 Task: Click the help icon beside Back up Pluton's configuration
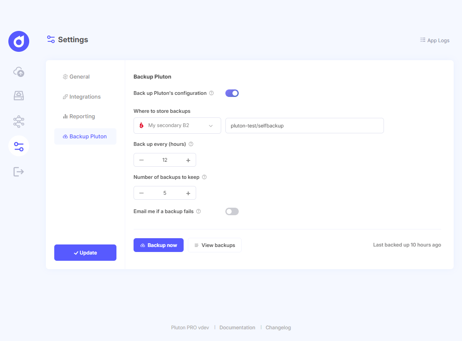[x=211, y=93]
